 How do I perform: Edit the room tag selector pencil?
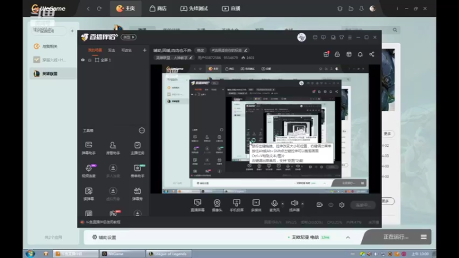pyautogui.click(x=246, y=50)
